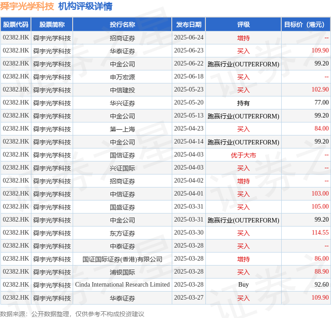The image size is (331, 318).
Task: Select target price 99.20 dated 2025-05-13
Action: [x=322, y=116]
